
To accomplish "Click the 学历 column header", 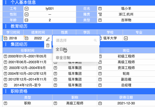I will coord(87,32).
